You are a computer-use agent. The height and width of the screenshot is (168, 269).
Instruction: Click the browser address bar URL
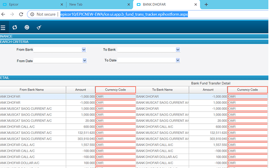[124, 14]
